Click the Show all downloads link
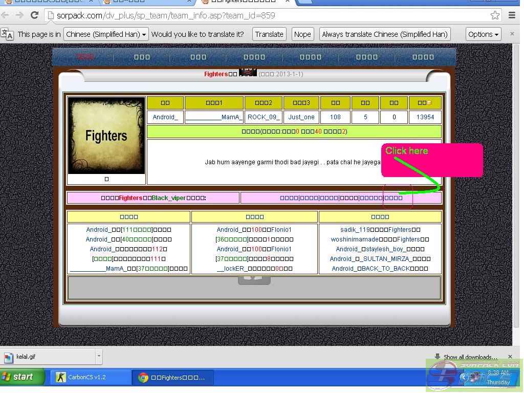 point(470,357)
